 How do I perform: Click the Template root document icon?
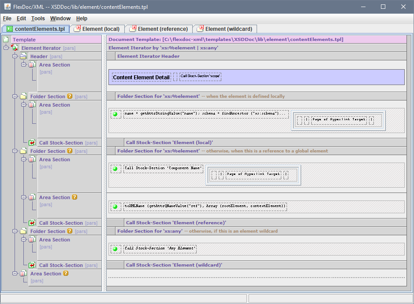click(x=6, y=40)
